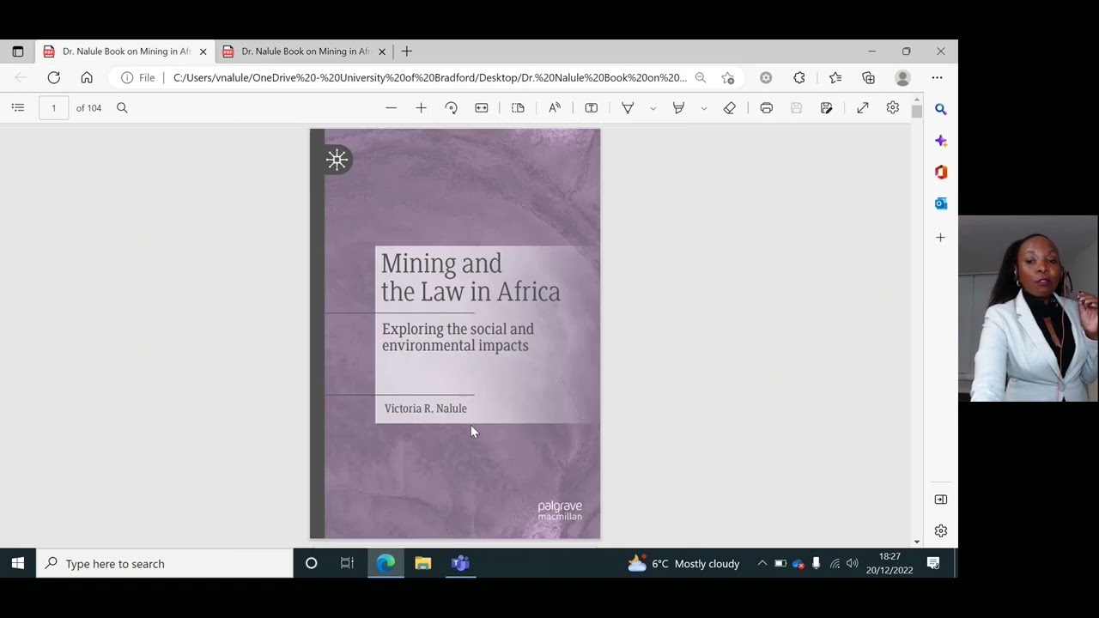Open the grey extension icon beside favorites
The image size is (1099, 618).
766,77
